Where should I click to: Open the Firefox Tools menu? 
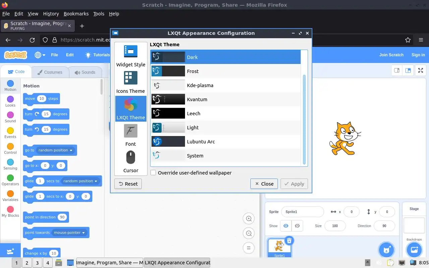(x=99, y=14)
